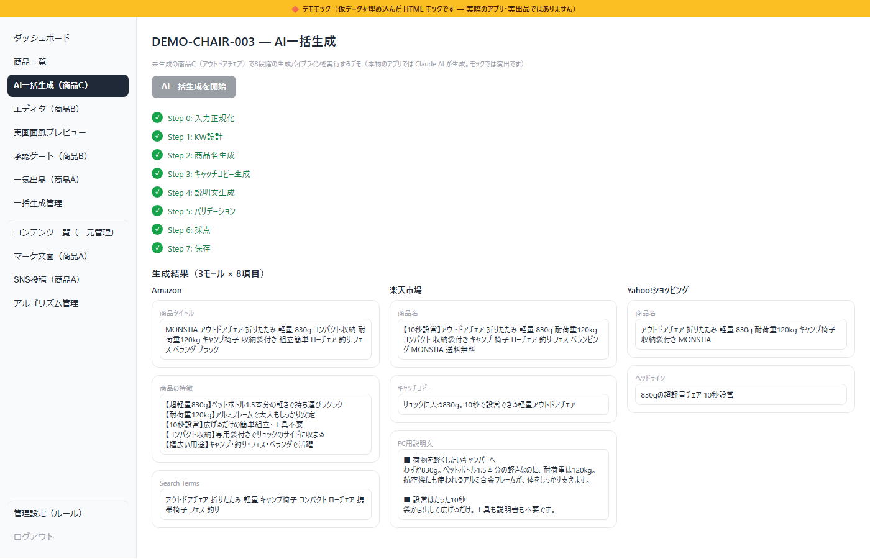Click the Step 0 入力正規化 green check icon
Screen dimensions: 870x559
(157, 117)
